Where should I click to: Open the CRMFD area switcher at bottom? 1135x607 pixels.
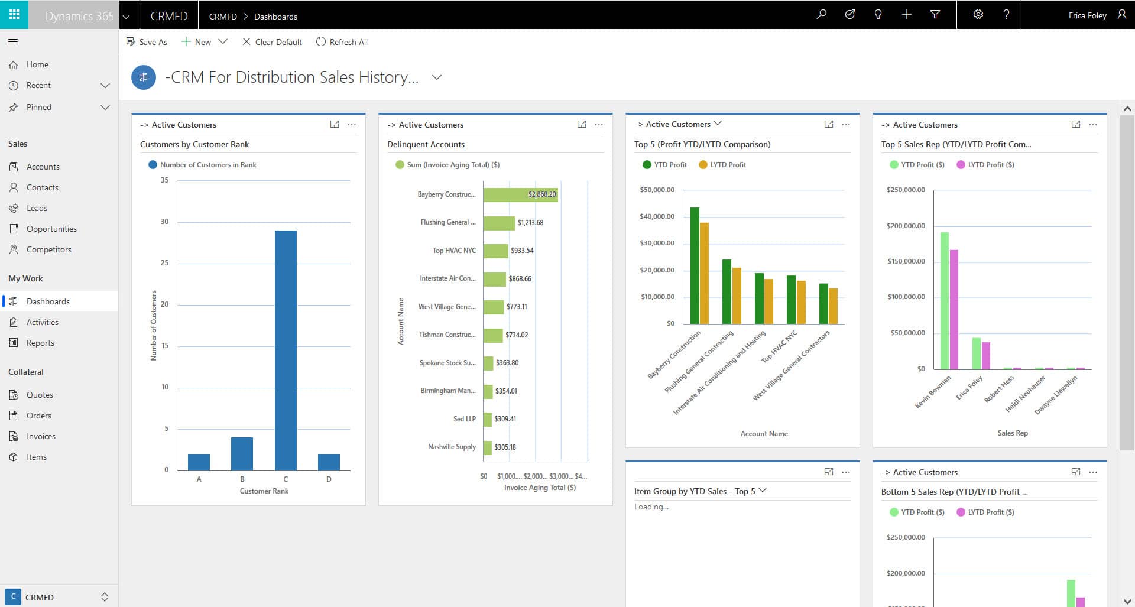point(59,597)
